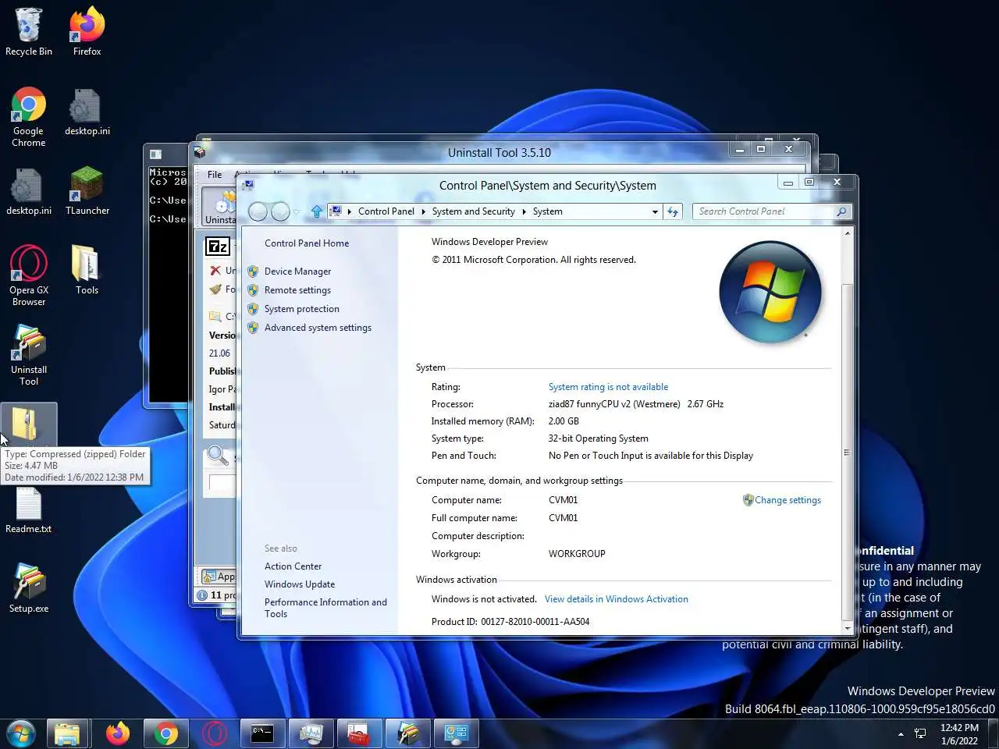Open the Firefox desktop shortcut
This screenshot has height=749, width=999.
click(x=87, y=32)
